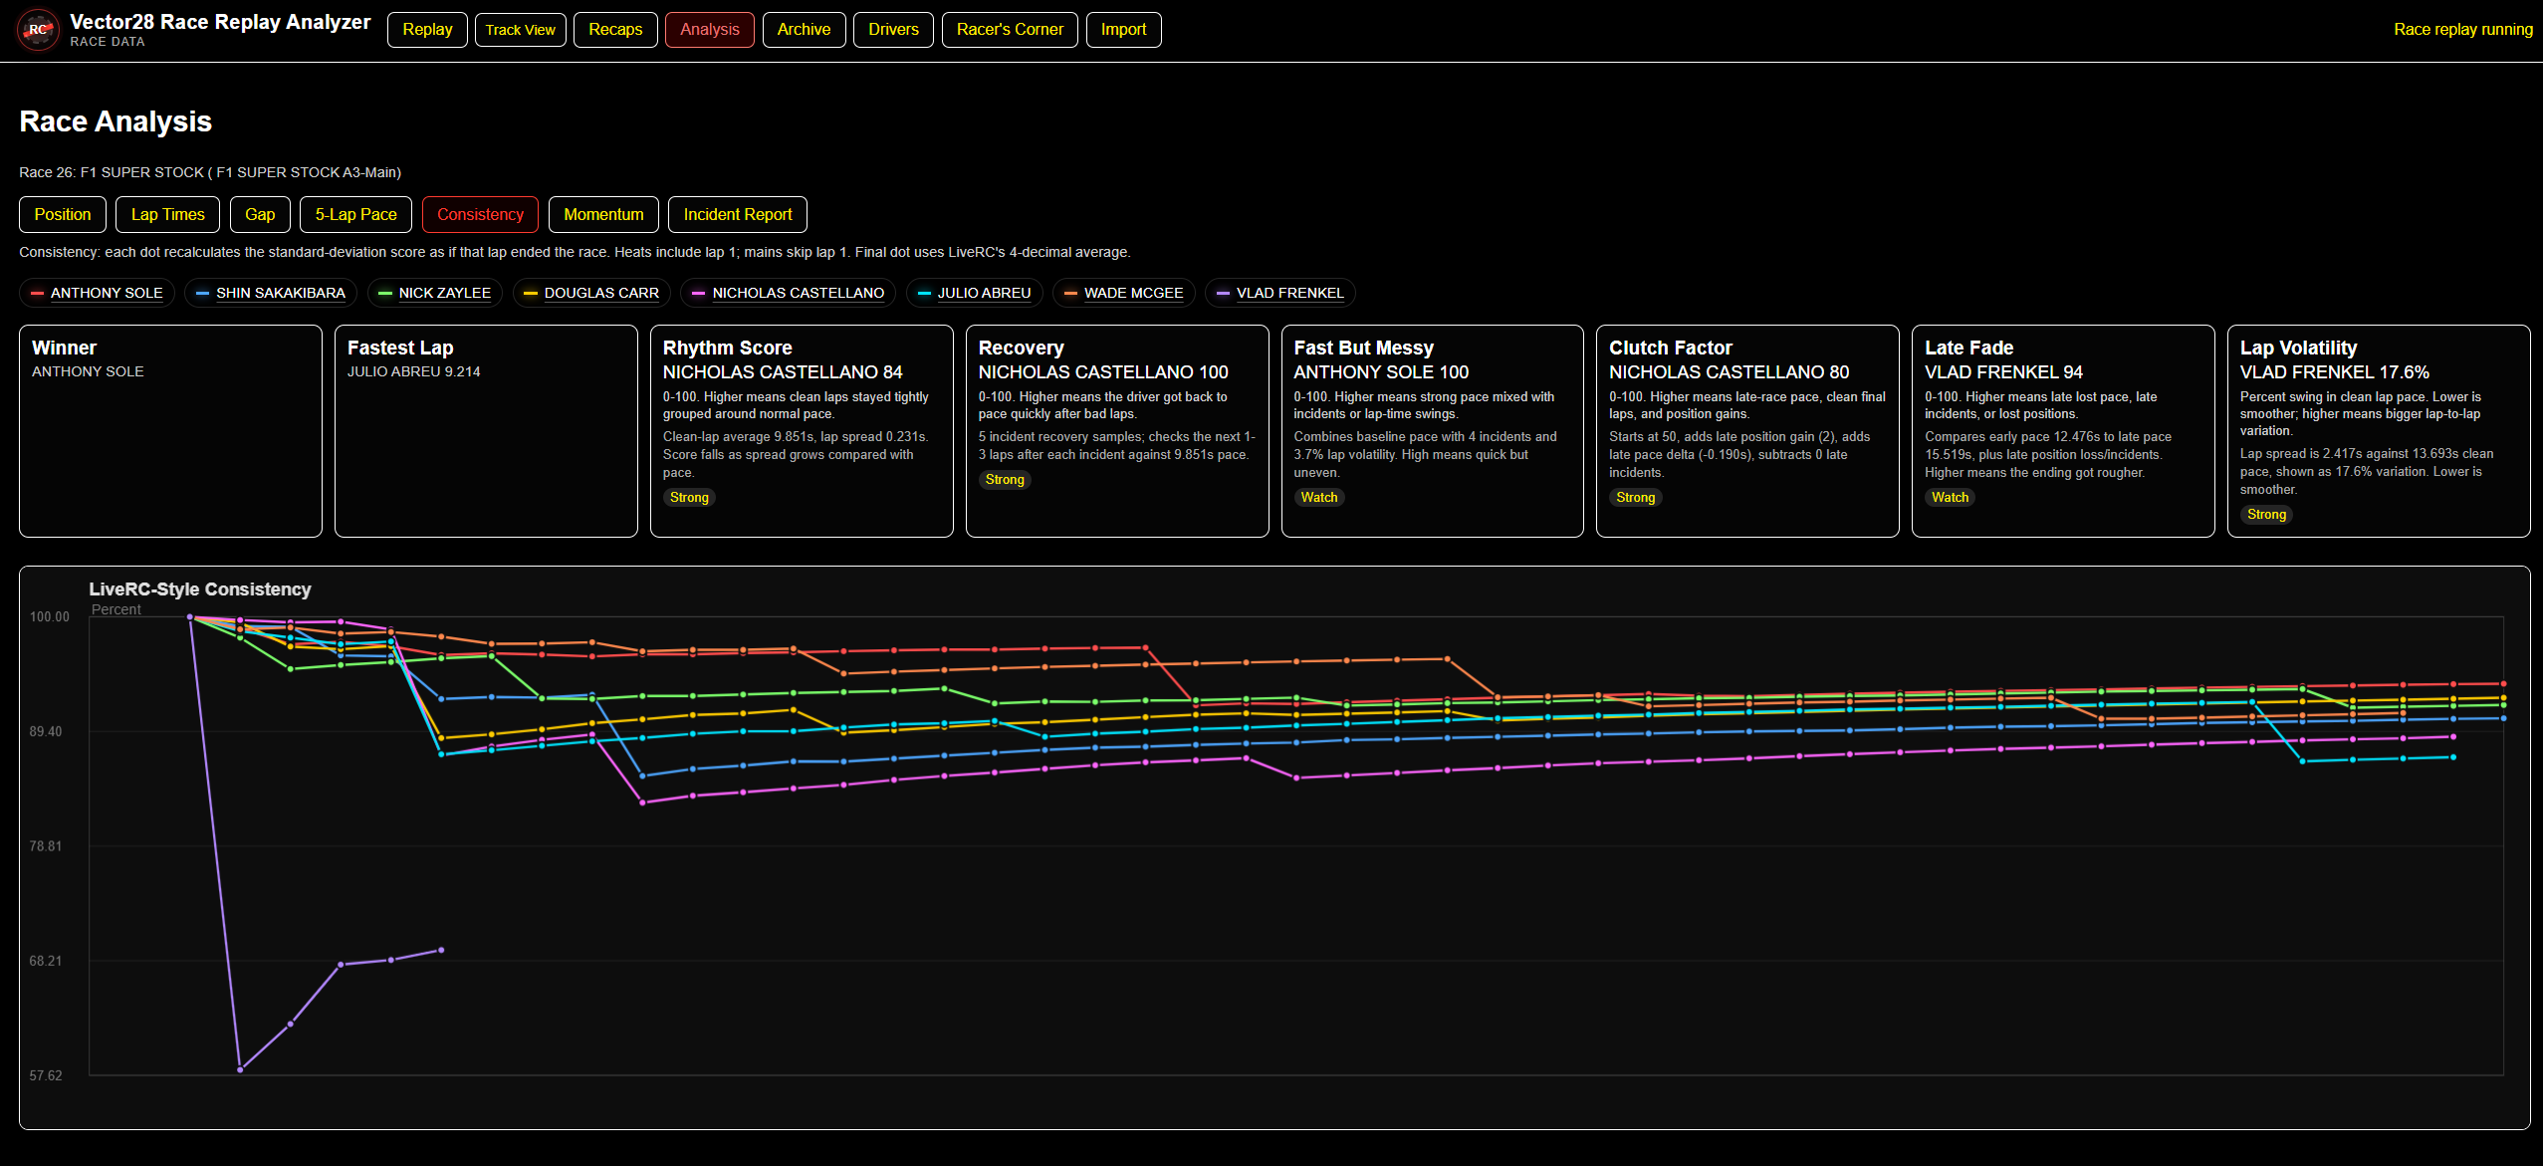The width and height of the screenshot is (2543, 1166).
Task: Click the Lap Volatility card title
Action: [2298, 348]
